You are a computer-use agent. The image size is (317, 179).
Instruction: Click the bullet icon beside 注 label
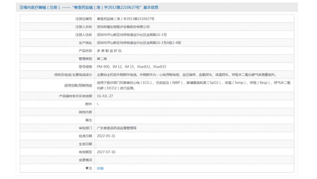point(87,168)
